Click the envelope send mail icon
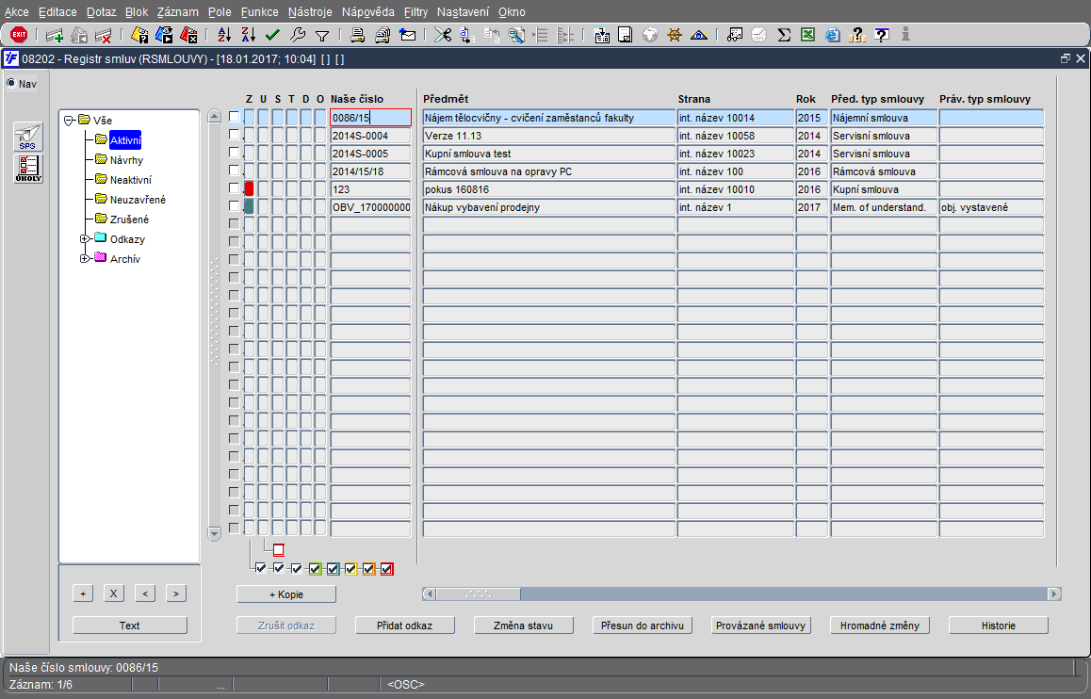This screenshot has height=699, width=1091. 408,35
